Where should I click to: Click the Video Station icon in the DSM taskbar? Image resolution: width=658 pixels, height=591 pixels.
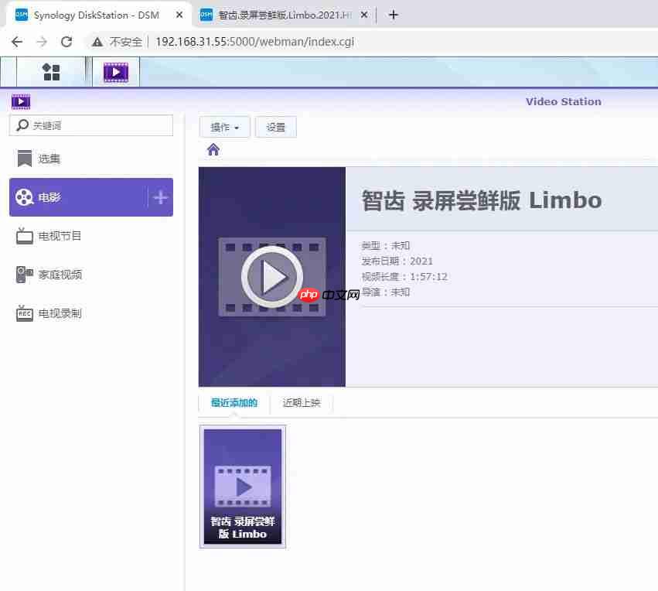pos(114,71)
